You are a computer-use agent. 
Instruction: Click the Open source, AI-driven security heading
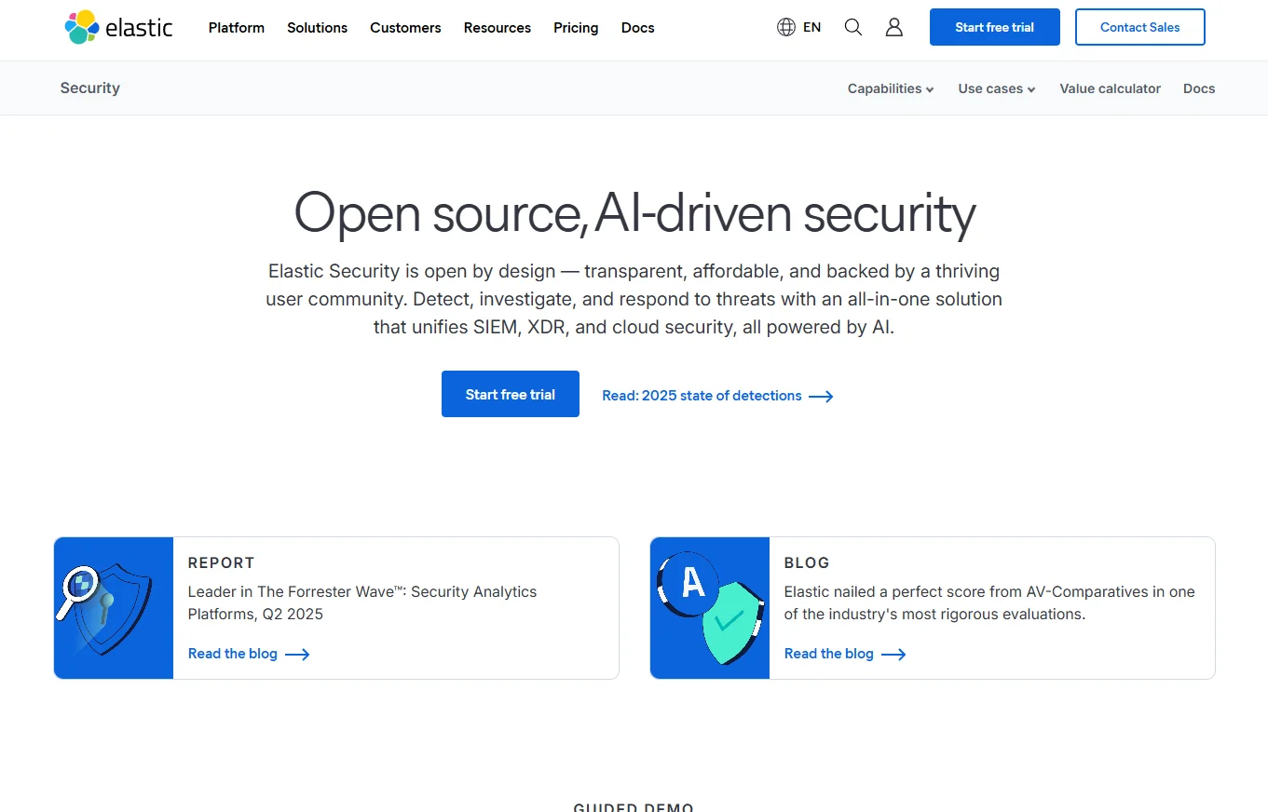coord(634,213)
